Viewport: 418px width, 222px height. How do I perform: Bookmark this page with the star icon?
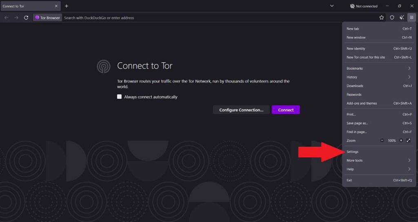(x=382, y=18)
